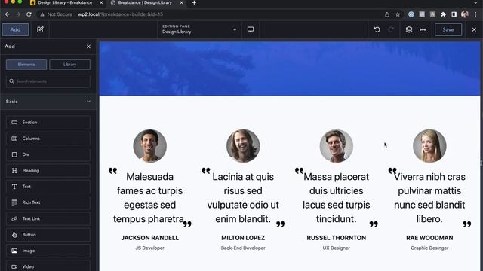Viewport: 483px width, 271px height.
Task: Open the edit page settings pencil icon
Action: [40, 30]
